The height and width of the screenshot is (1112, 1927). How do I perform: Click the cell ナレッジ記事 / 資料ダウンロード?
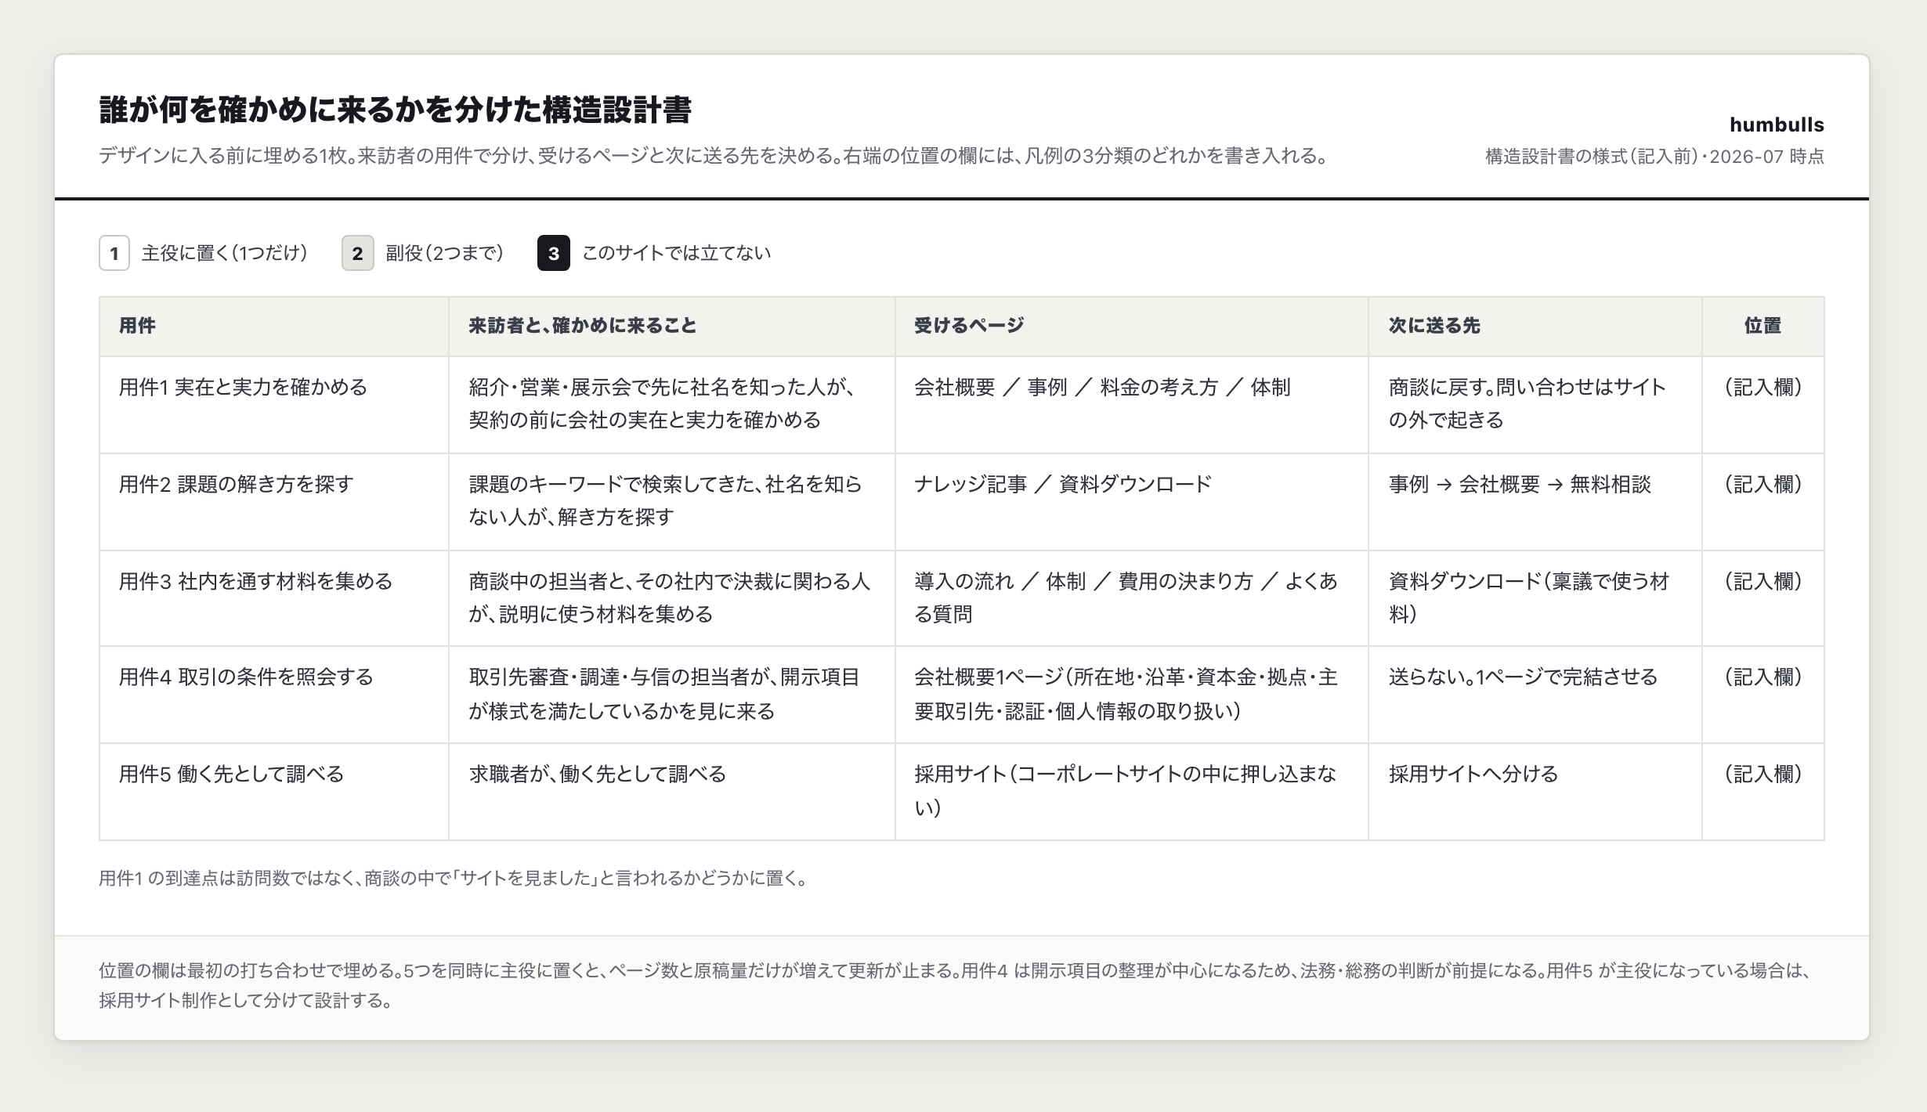click(x=1132, y=502)
